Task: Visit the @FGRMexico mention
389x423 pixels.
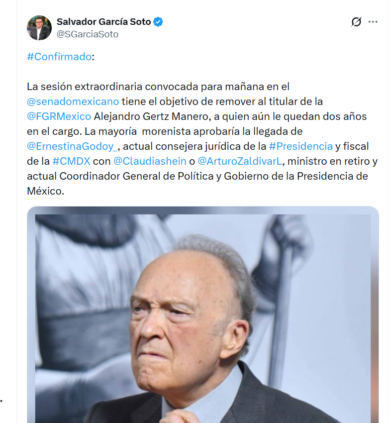Action: tap(59, 116)
